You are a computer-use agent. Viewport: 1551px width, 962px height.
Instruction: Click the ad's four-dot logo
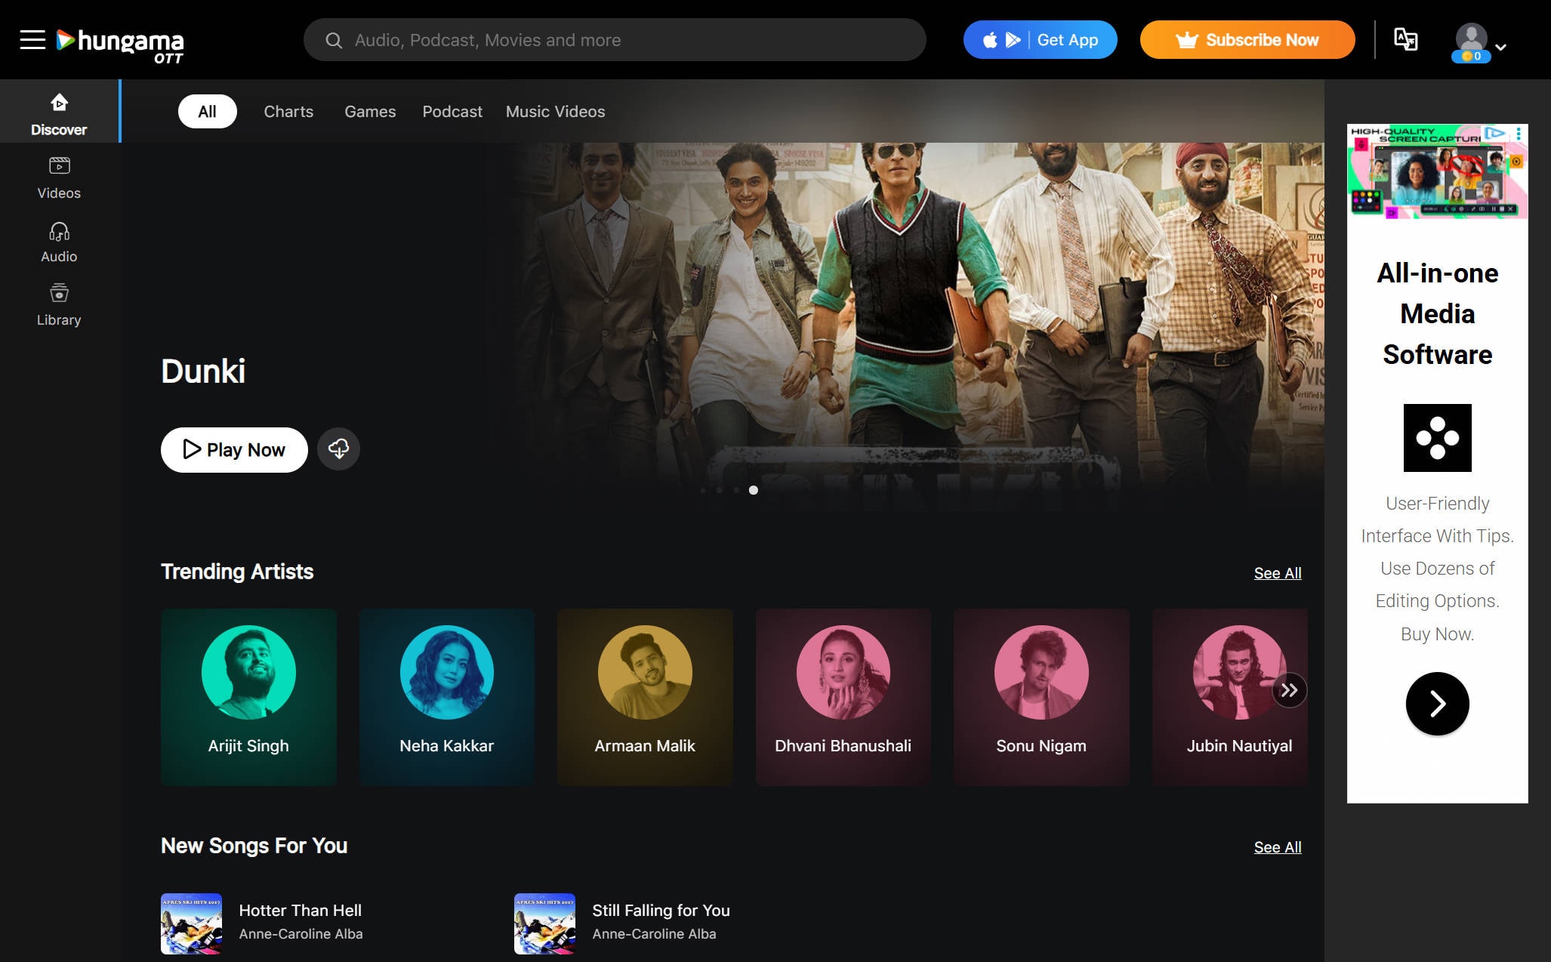[x=1437, y=438]
